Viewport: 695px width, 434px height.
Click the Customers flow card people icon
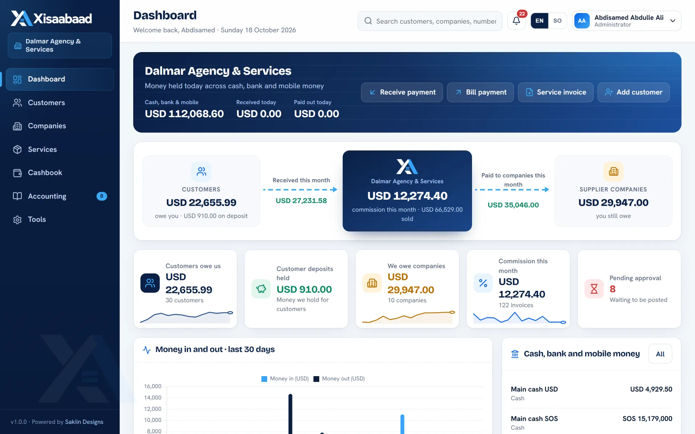pyautogui.click(x=201, y=171)
